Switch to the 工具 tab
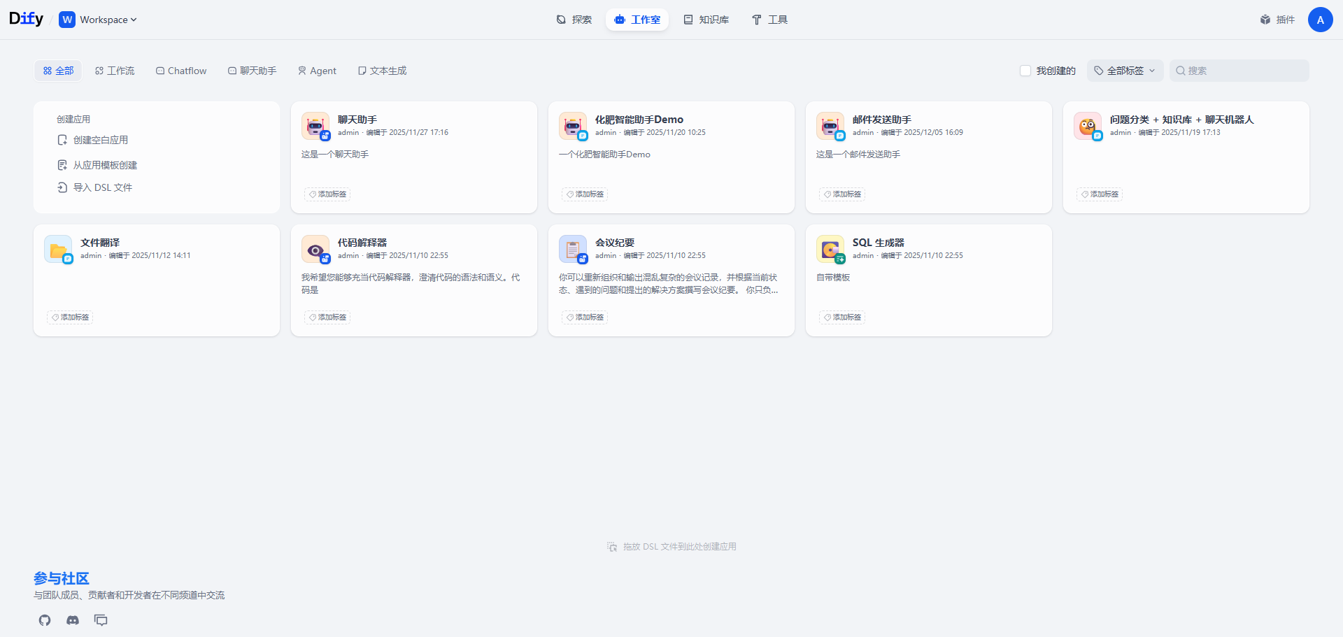Screen dimensions: 1343x637 [769, 20]
